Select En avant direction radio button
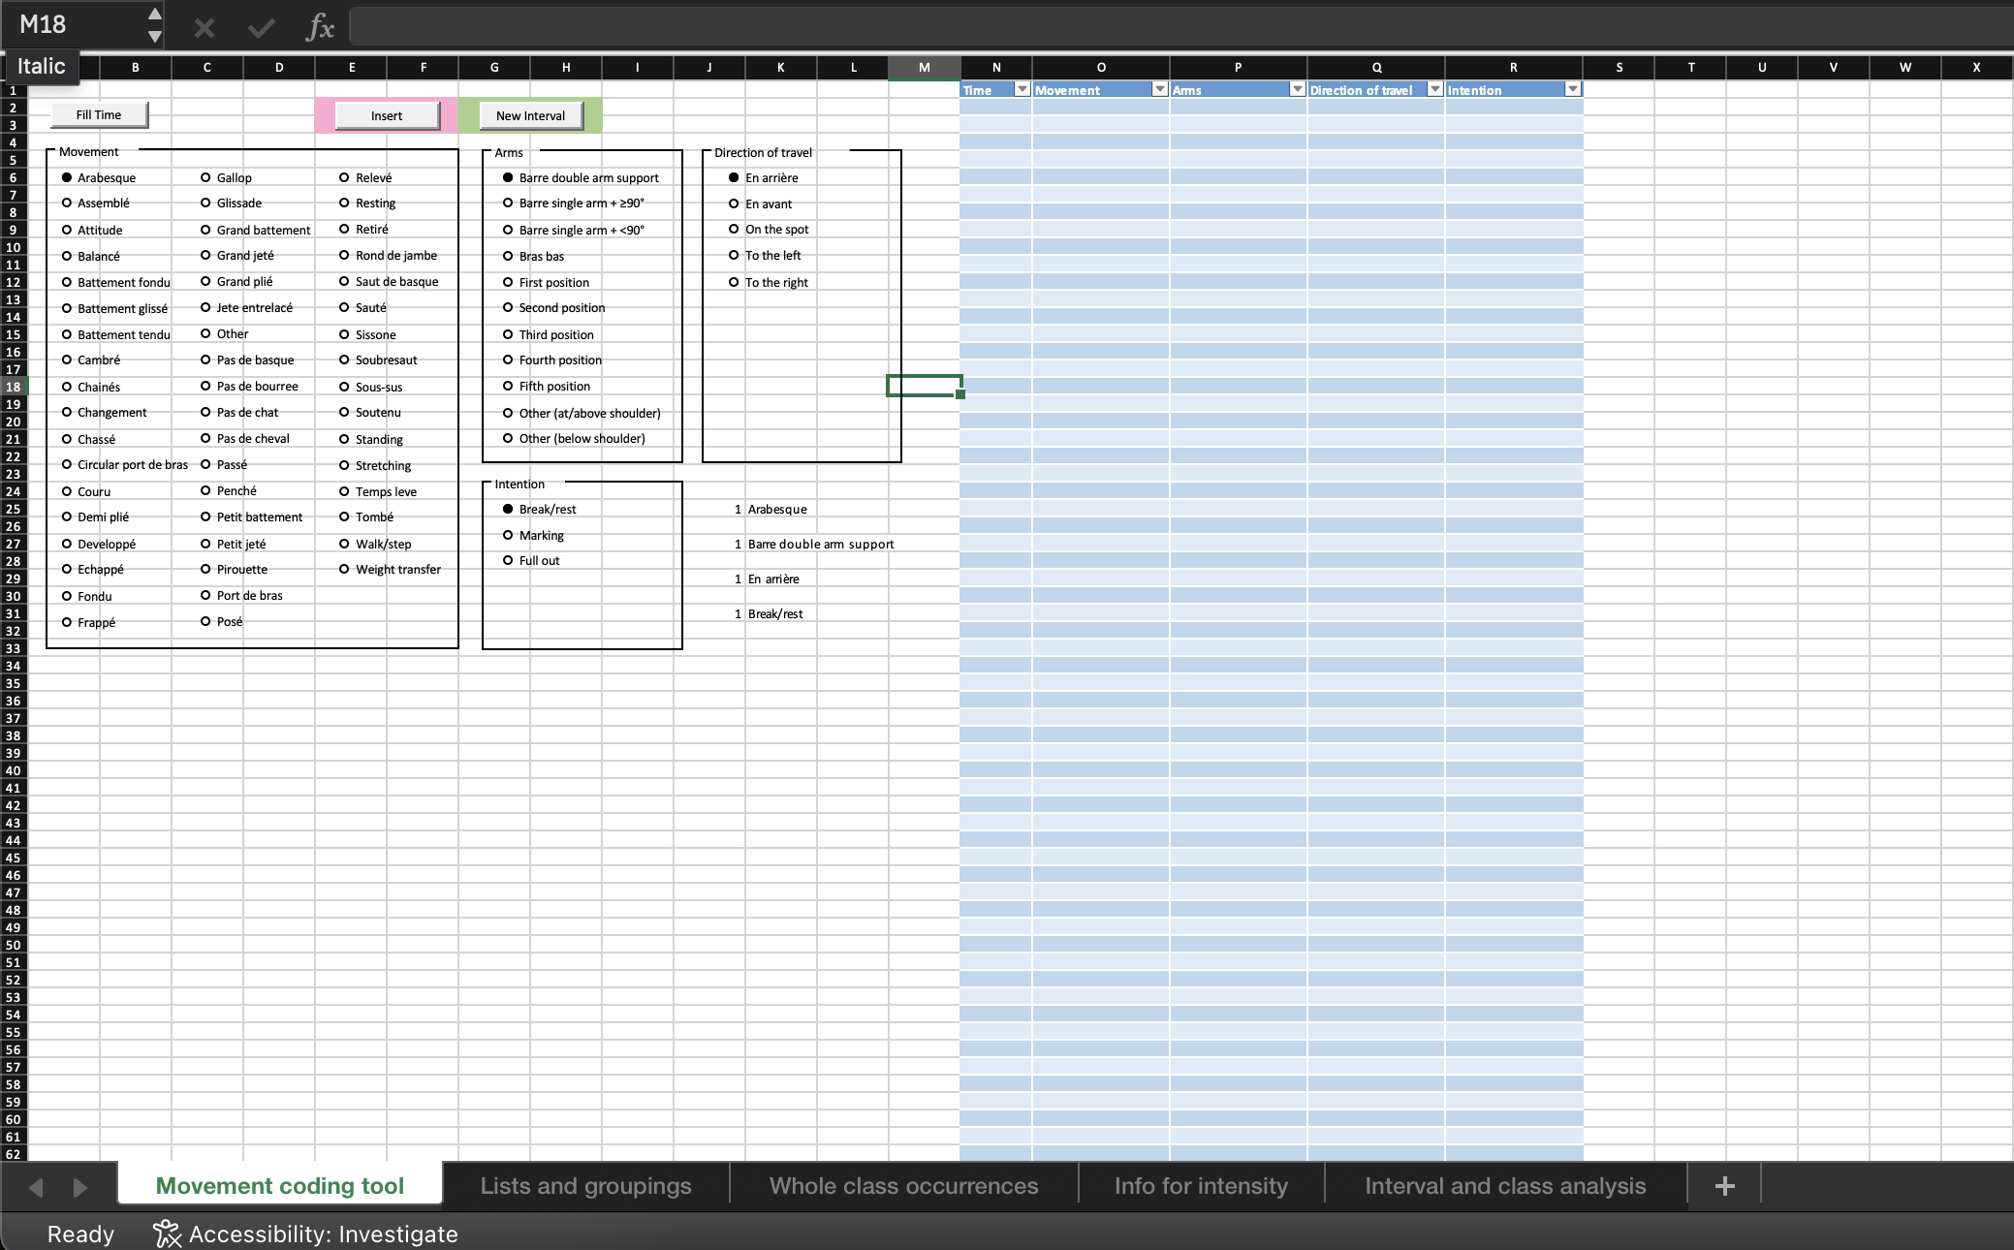 734,203
